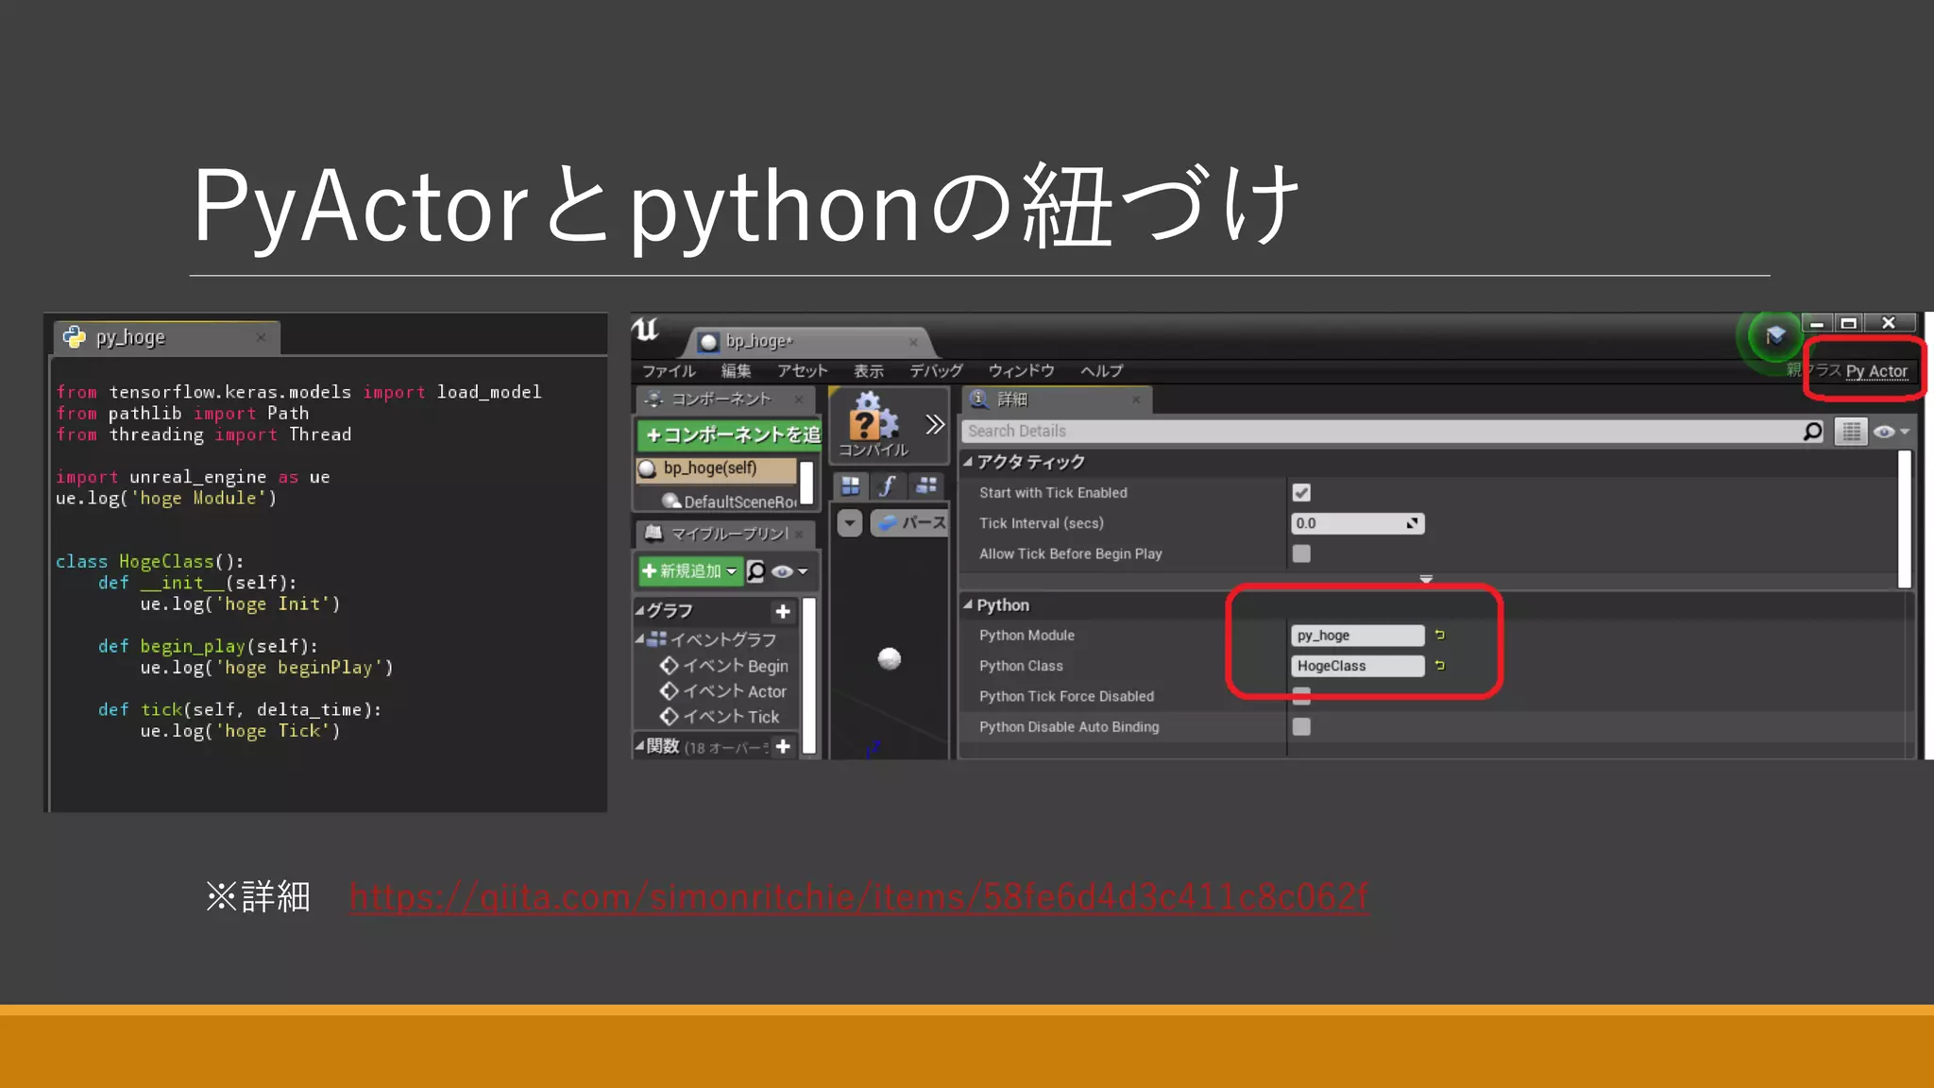The height and width of the screenshot is (1088, 1934).
Task: Click the Python Class HogeClass field
Action: [x=1358, y=666]
